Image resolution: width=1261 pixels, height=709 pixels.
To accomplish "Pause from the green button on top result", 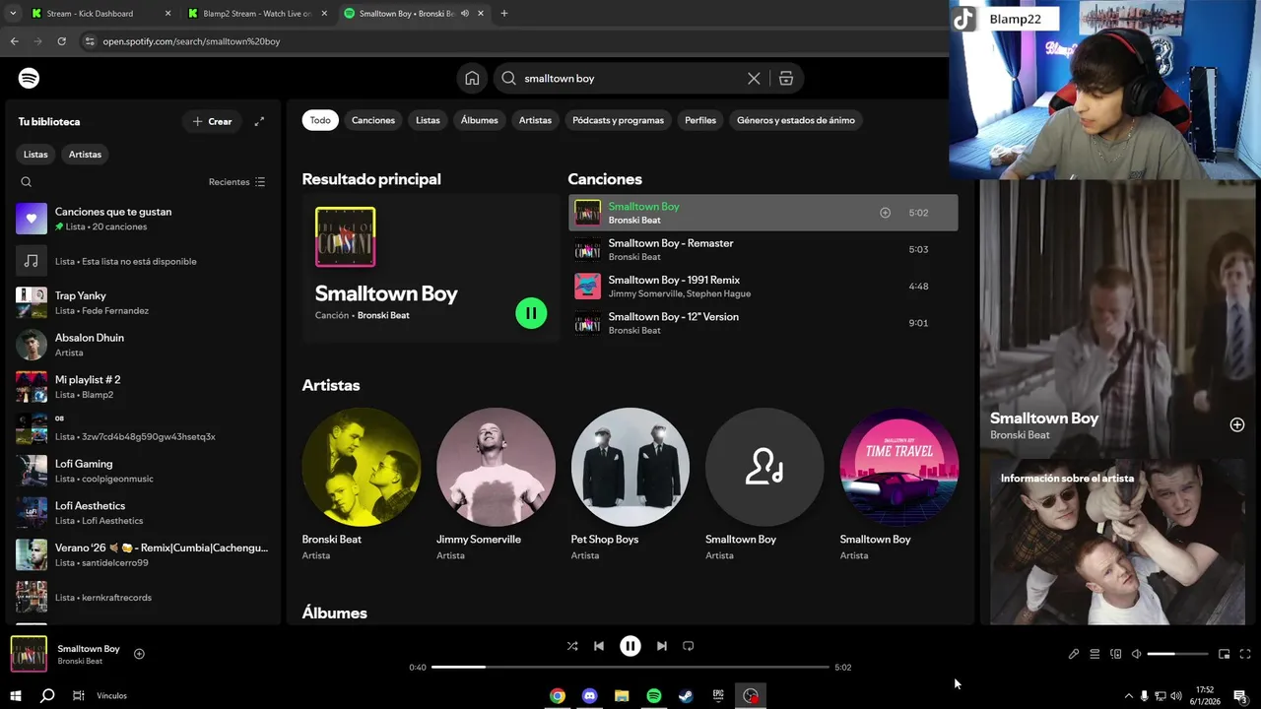I will pyautogui.click(x=531, y=313).
